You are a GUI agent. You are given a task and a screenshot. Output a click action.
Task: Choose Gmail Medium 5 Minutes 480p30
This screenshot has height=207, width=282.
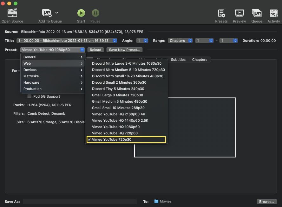tap(127, 101)
